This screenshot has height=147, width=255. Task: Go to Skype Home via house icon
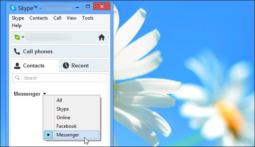(102, 37)
